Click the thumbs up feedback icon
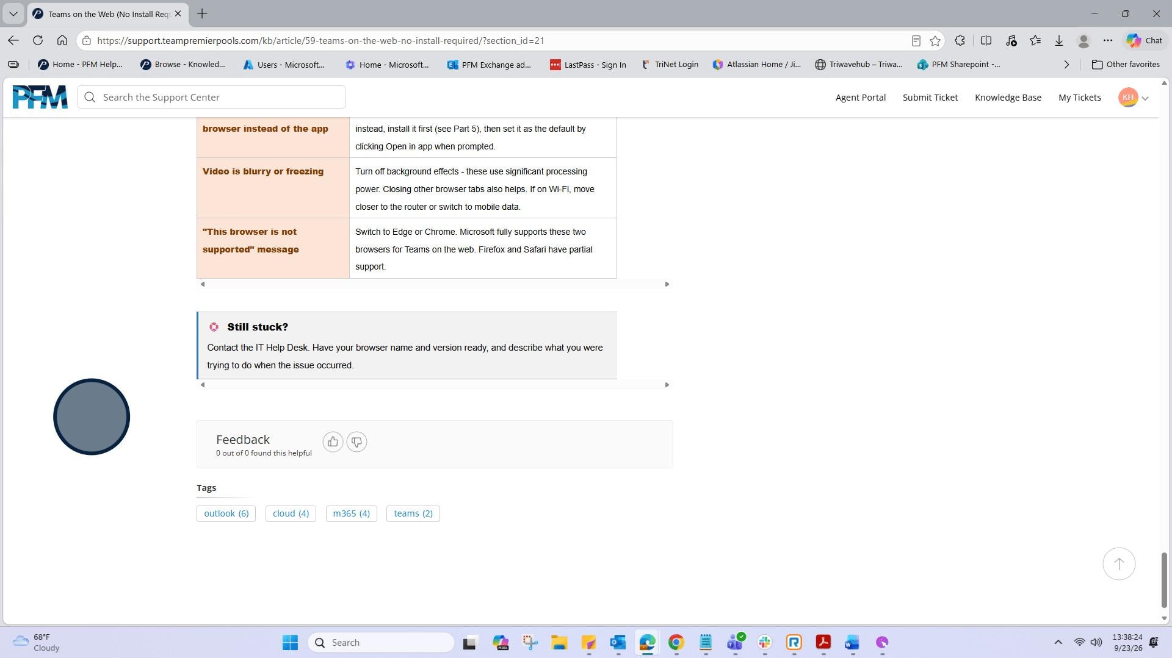 [x=333, y=442]
